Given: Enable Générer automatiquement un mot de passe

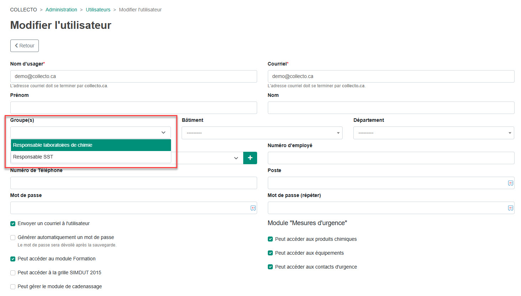Looking at the screenshot, I should click(13, 238).
